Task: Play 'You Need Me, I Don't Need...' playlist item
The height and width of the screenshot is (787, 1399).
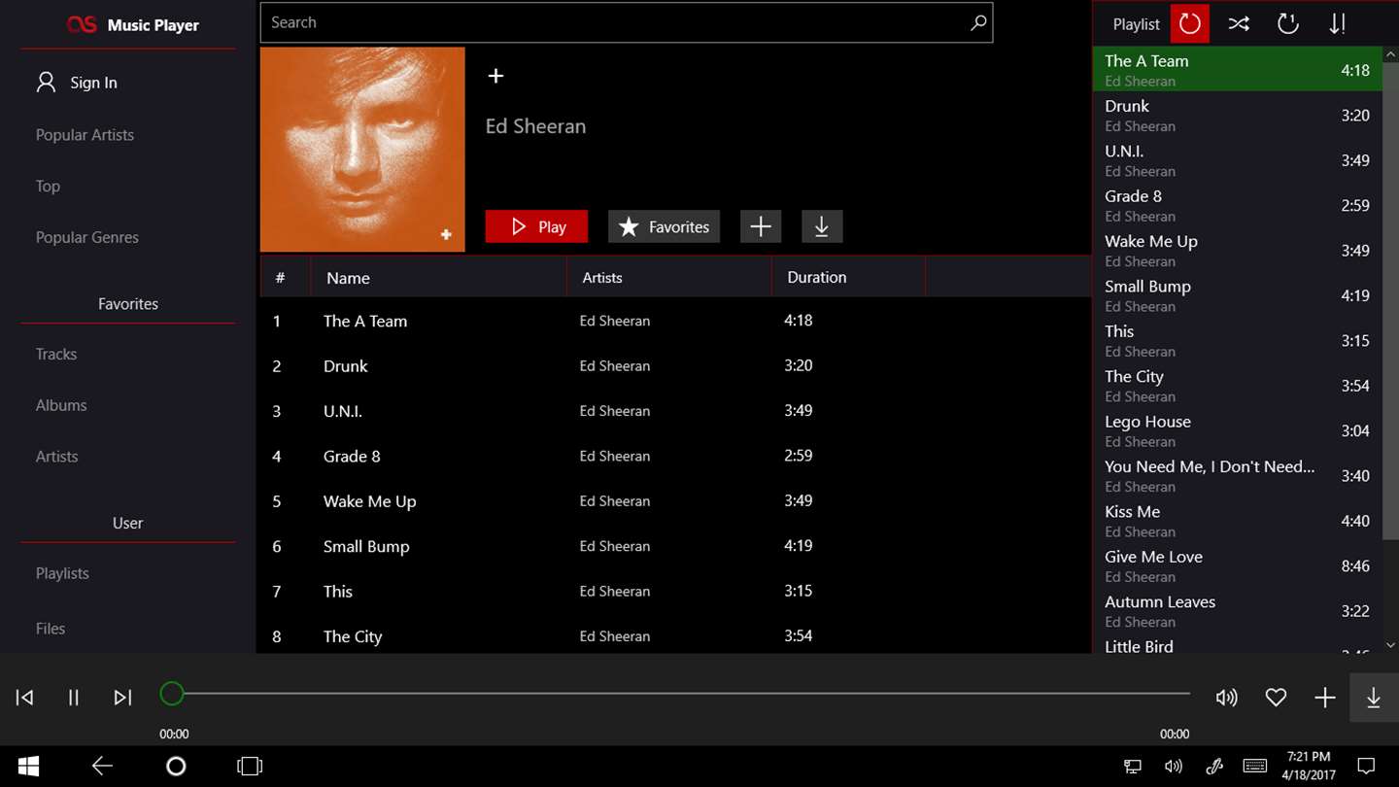Action: click(1238, 475)
